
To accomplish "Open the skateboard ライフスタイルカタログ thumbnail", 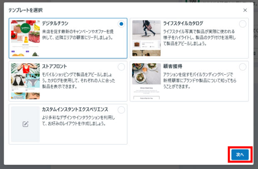I will 146,38.
